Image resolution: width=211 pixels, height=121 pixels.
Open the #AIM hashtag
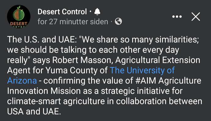146,81
